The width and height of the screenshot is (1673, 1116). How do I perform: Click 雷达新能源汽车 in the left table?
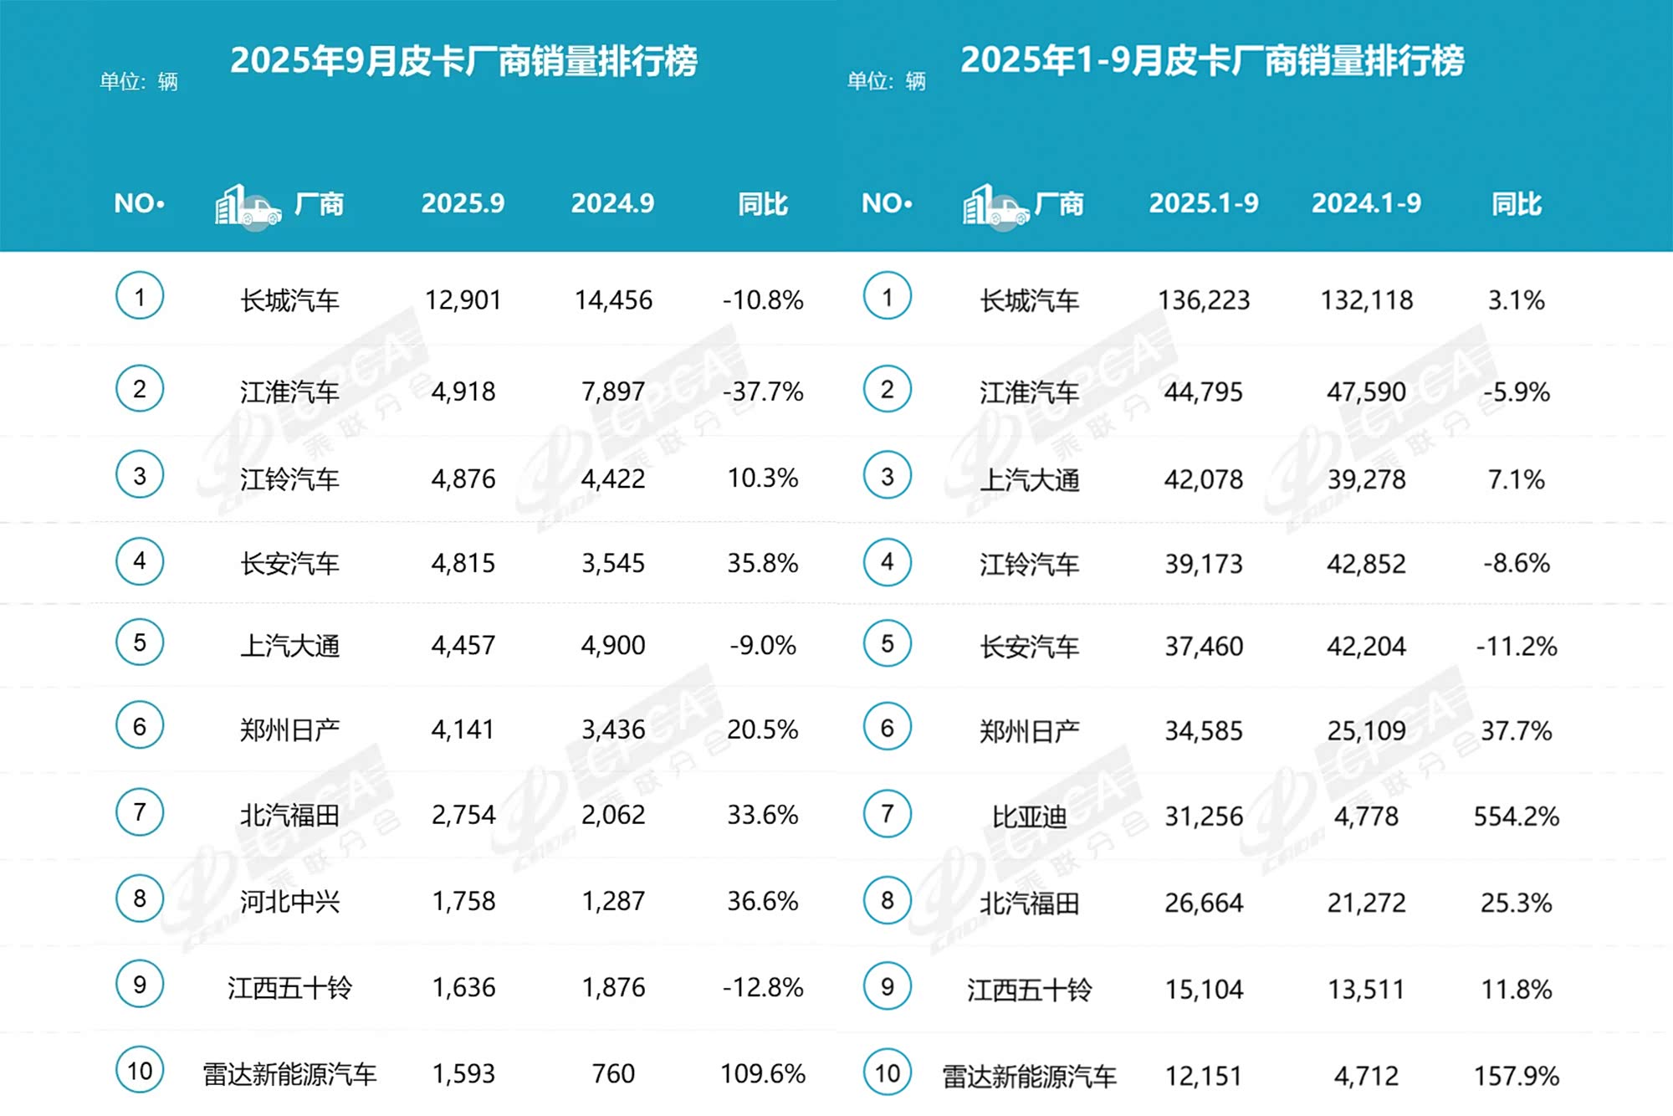coord(289,1073)
